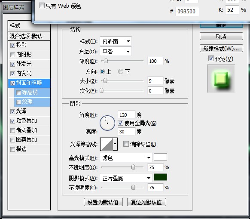Open the 光泽等高线 contour picker arrow
This screenshot has width=250, height=219.
[115, 144]
